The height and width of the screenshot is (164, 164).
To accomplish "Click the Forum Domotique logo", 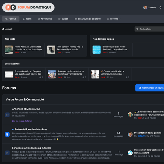I will click(28, 8).
